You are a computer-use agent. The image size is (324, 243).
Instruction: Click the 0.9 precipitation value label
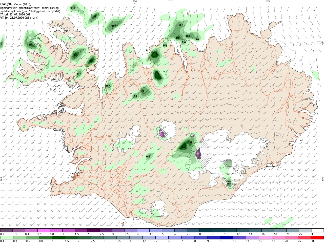pyautogui.click(x=188, y=36)
